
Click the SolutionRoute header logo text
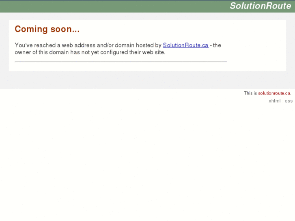tap(261, 6)
